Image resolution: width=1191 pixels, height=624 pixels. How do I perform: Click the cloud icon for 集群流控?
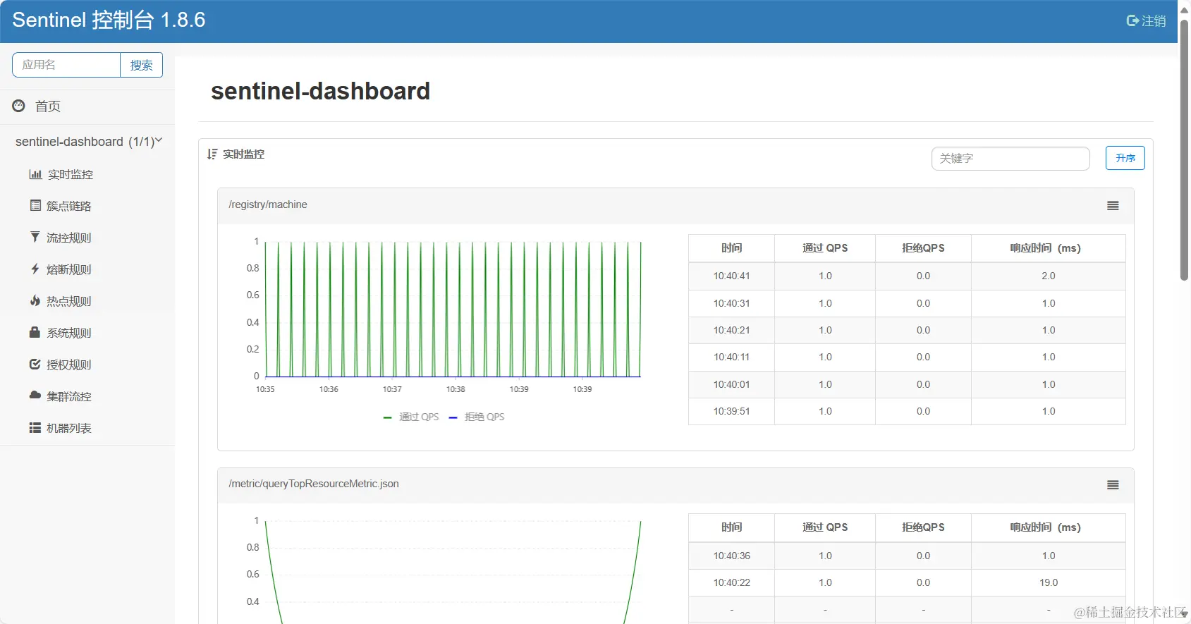tap(35, 396)
